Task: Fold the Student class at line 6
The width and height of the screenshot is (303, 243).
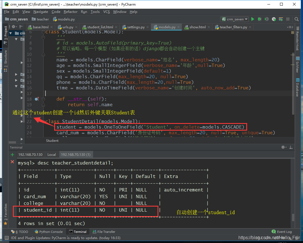Action: pyautogui.click(x=43, y=32)
